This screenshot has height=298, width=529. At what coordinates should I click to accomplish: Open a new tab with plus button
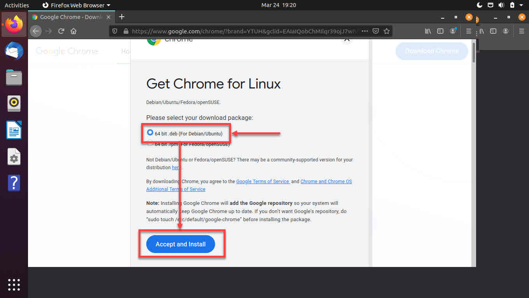(122, 17)
